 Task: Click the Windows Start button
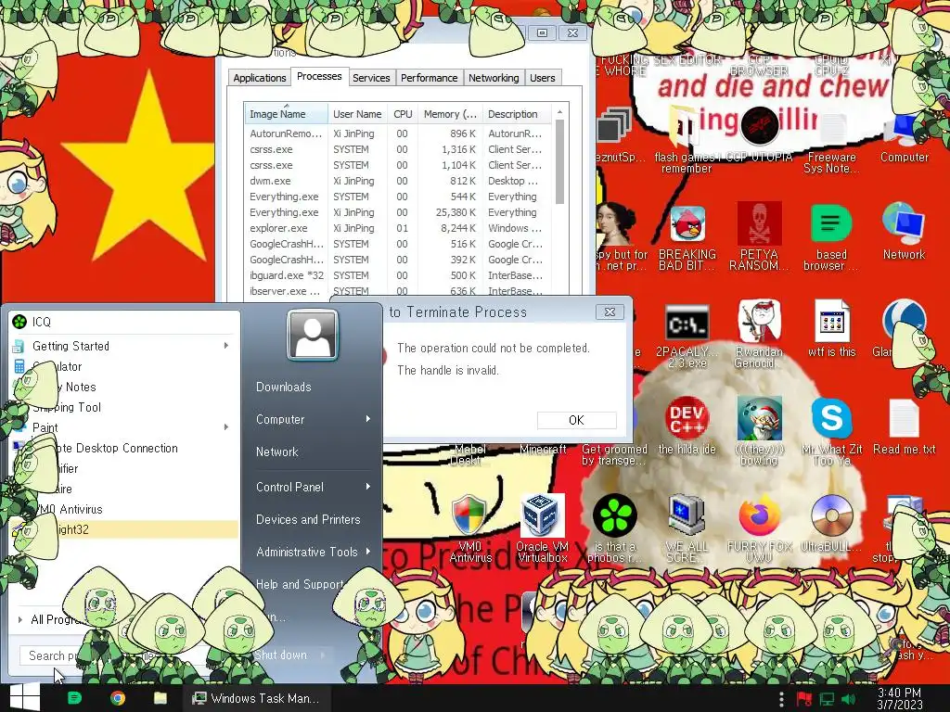pos(25,697)
